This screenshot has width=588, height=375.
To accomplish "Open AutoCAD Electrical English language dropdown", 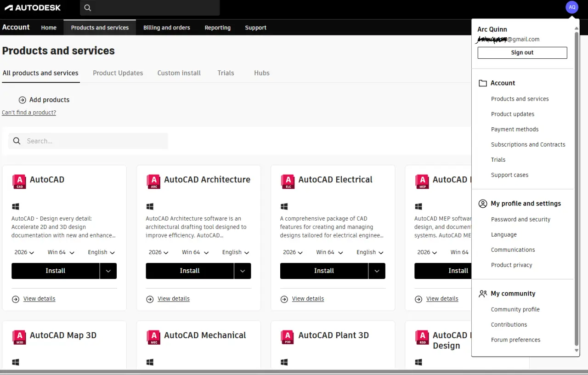I will tap(370, 252).
